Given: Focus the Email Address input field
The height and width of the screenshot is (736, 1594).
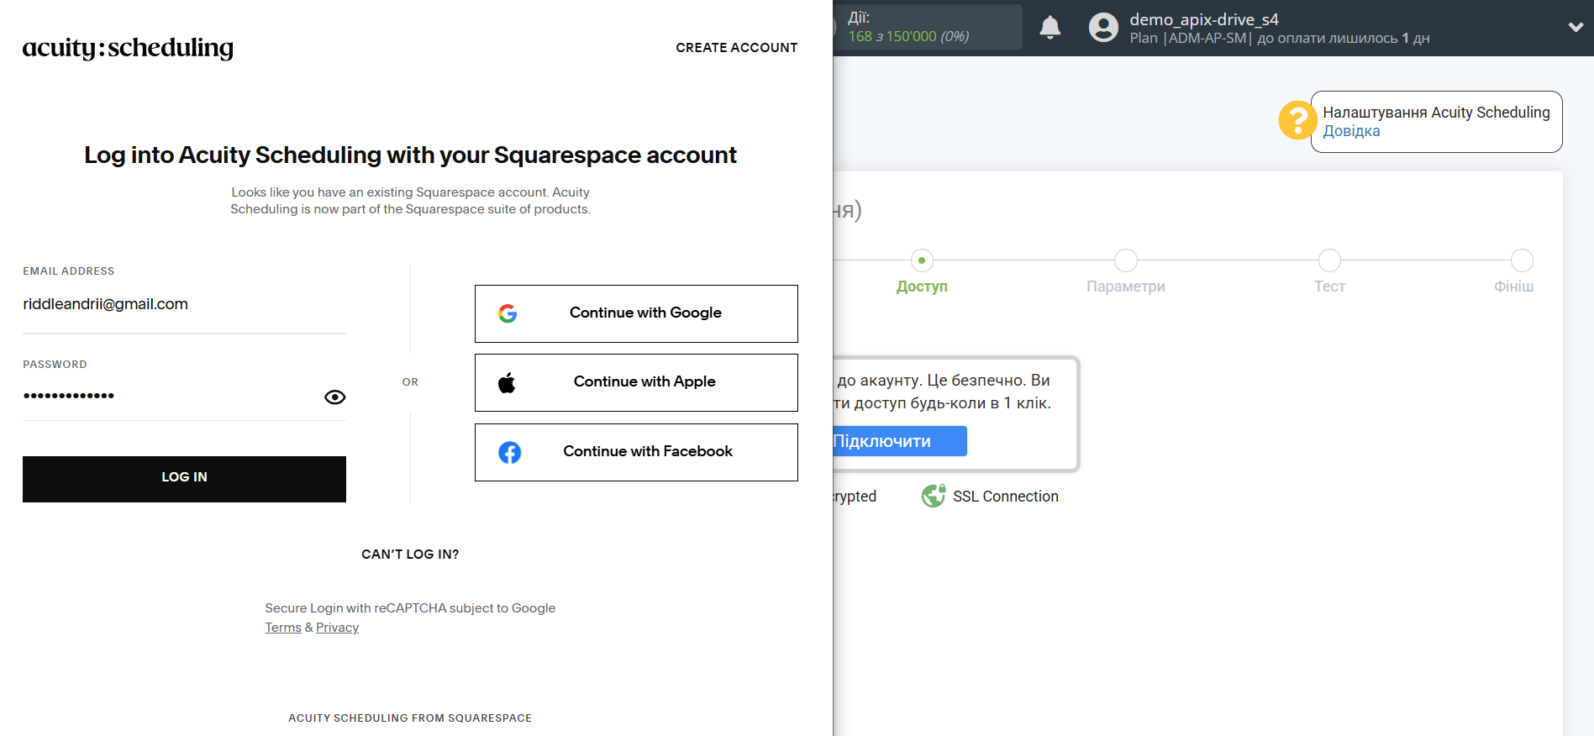Looking at the screenshot, I should point(184,304).
